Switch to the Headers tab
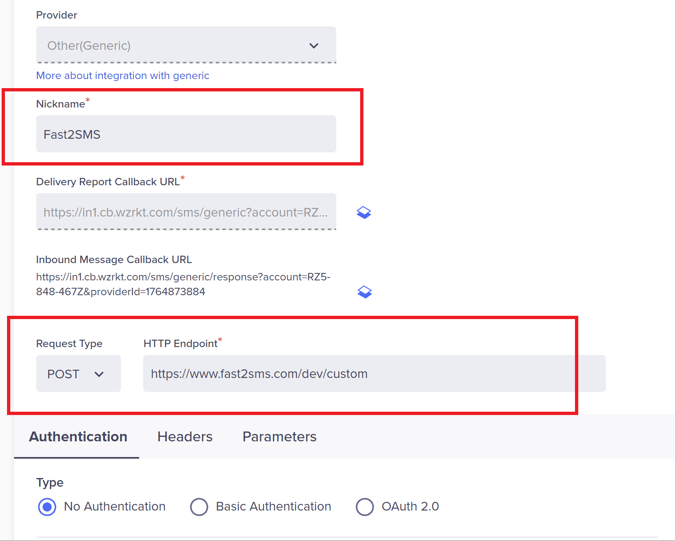 (185, 436)
